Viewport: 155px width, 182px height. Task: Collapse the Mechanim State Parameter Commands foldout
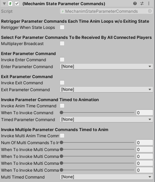[x=4, y=4]
